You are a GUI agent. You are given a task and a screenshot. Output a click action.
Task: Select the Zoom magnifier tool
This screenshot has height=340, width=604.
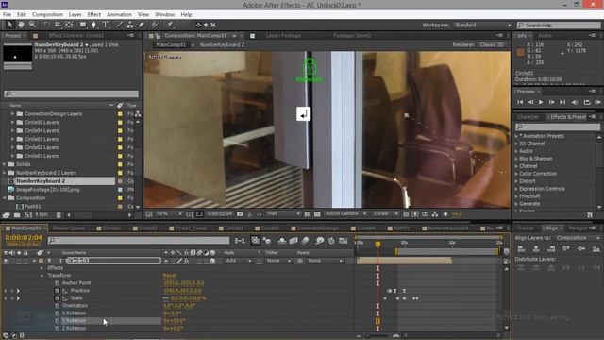(x=32, y=25)
